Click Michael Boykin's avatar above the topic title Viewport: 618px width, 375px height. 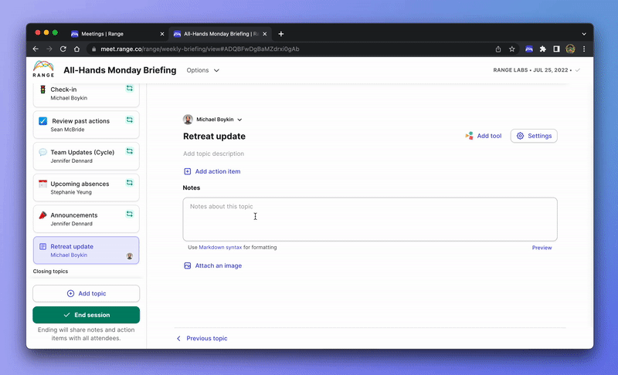click(x=188, y=120)
